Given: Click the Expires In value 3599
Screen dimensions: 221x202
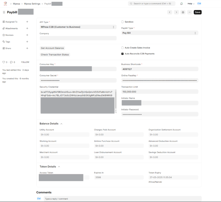Looking at the screenshot, I should tap(119, 177).
